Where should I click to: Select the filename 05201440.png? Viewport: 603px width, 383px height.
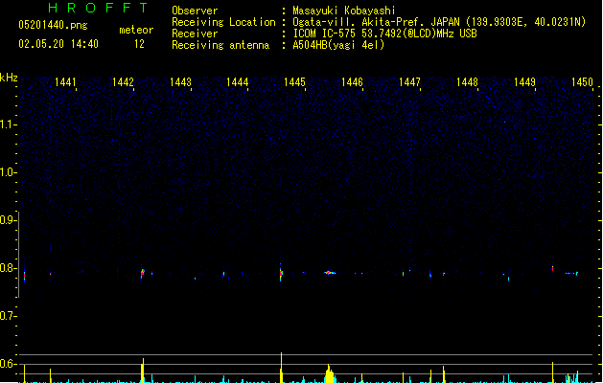53,25
